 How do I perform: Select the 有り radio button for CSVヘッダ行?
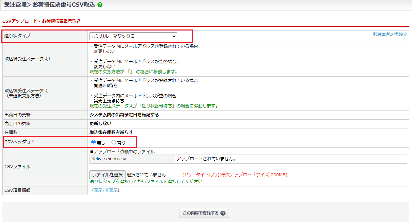point(114,142)
